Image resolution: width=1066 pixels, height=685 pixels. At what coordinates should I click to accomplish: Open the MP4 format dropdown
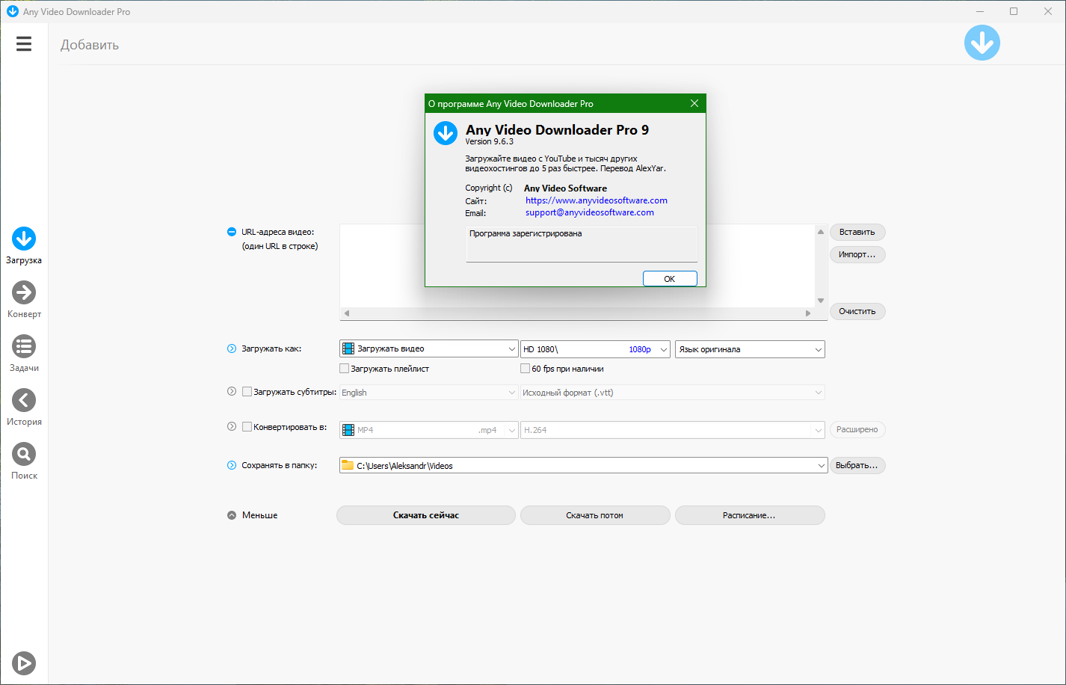coord(429,430)
